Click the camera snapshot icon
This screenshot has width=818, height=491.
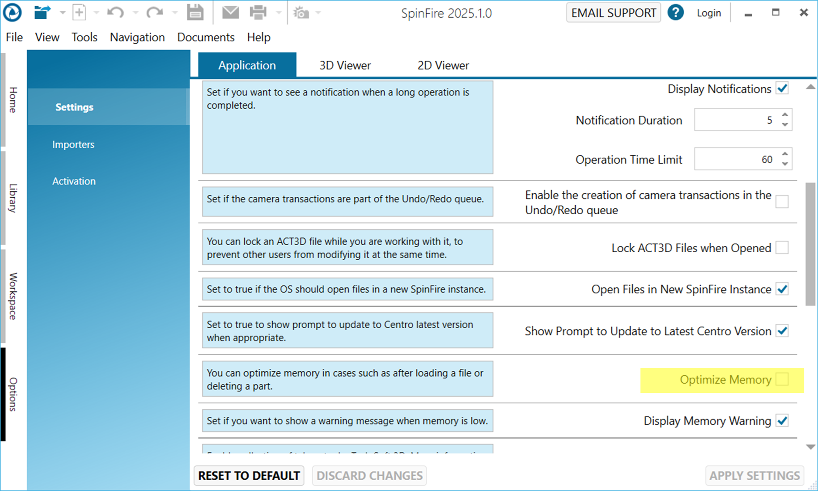(x=301, y=13)
